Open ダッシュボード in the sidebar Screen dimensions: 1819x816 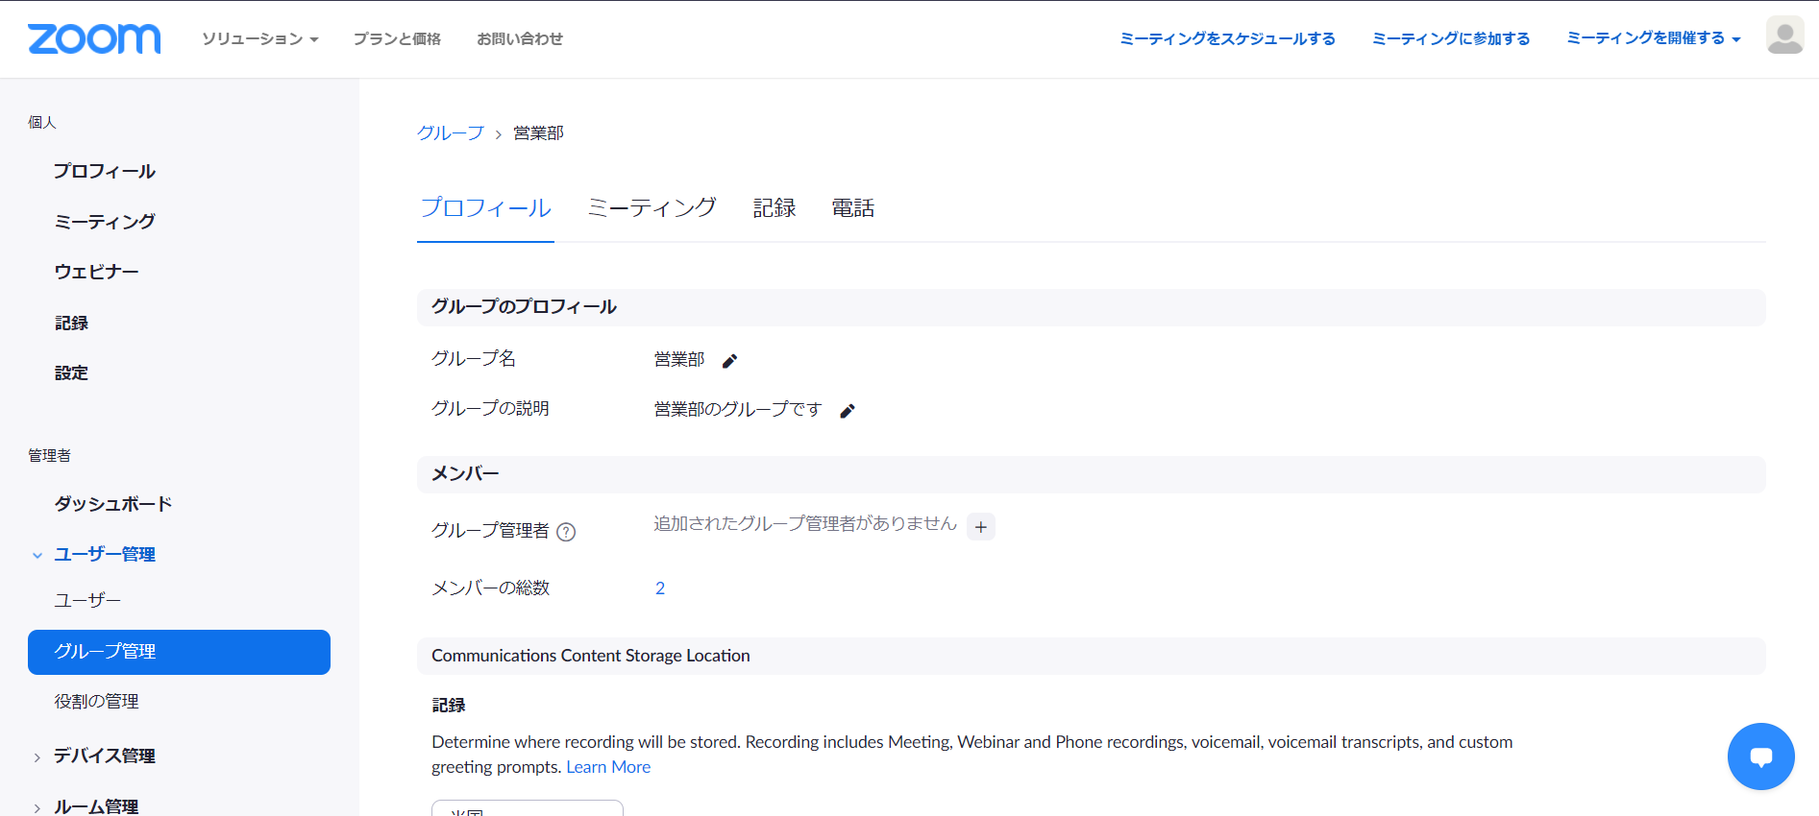[x=112, y=504]
